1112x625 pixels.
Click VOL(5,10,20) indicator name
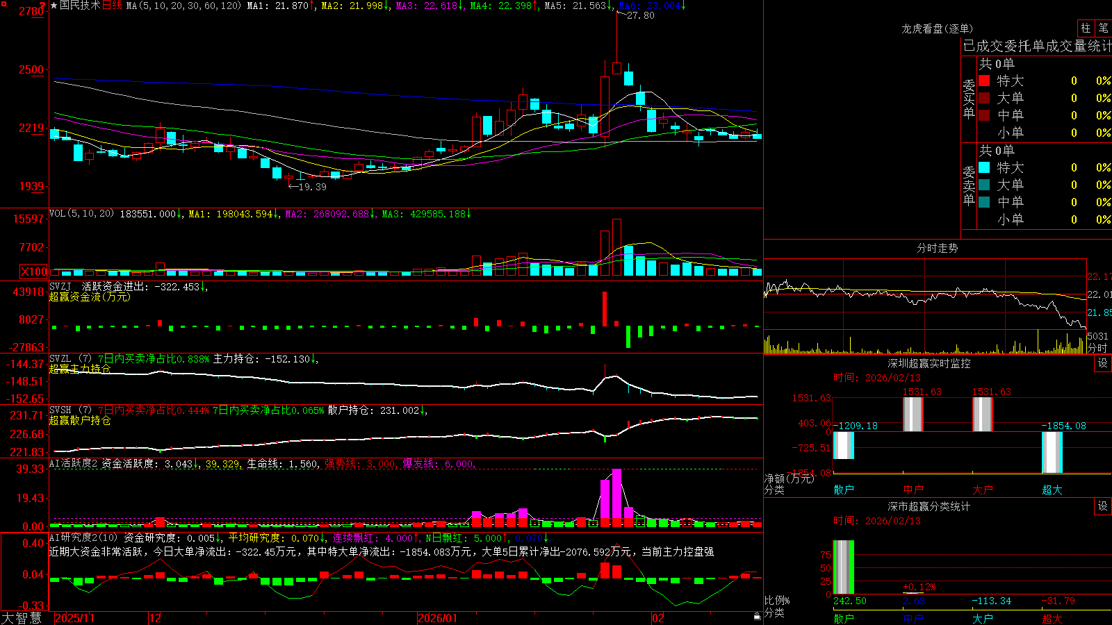coord(81,214)
